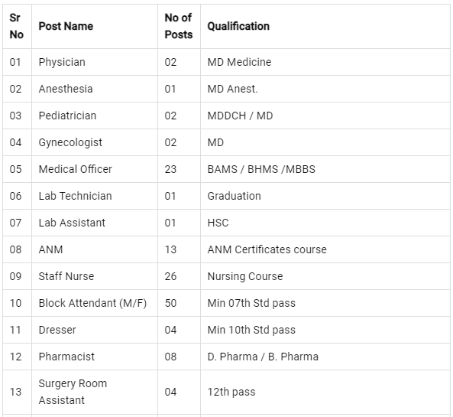Click the Gynecologist row text
Screen dimensions: 453x417
point(70,142)
